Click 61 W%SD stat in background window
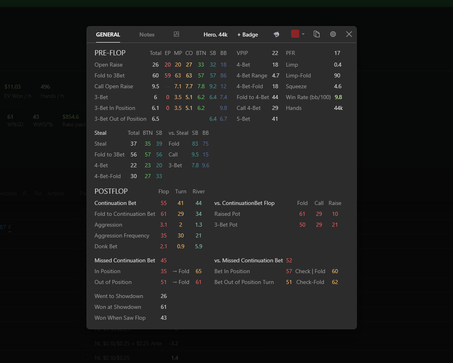Screen dimensions: 453x363 [10, 117]
